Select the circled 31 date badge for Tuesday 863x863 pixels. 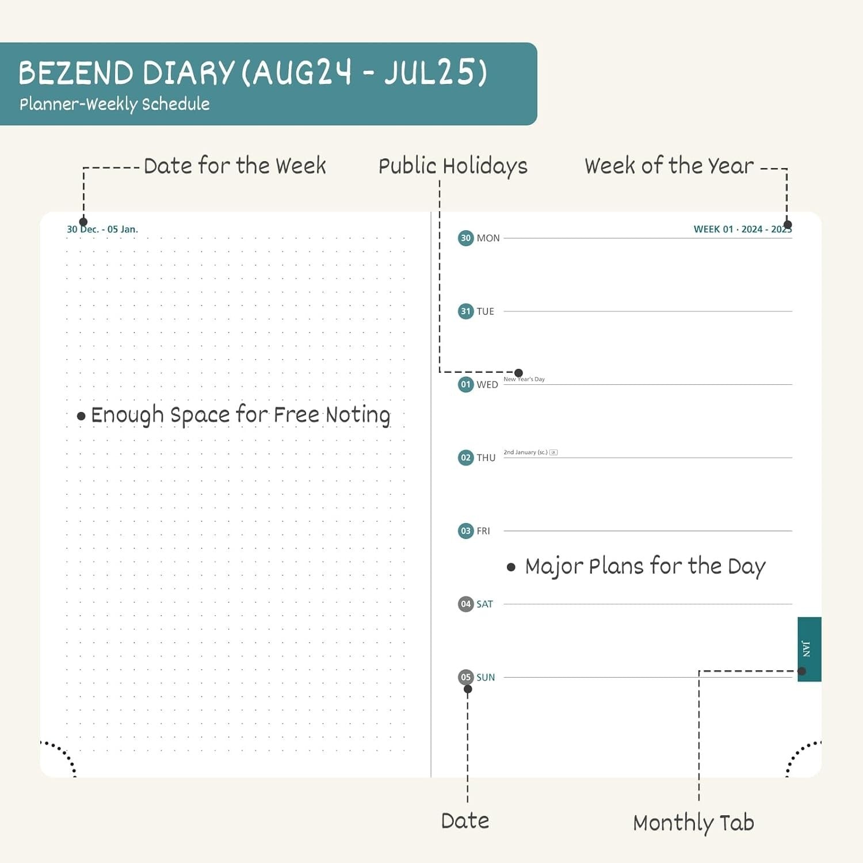pos(465,311)
